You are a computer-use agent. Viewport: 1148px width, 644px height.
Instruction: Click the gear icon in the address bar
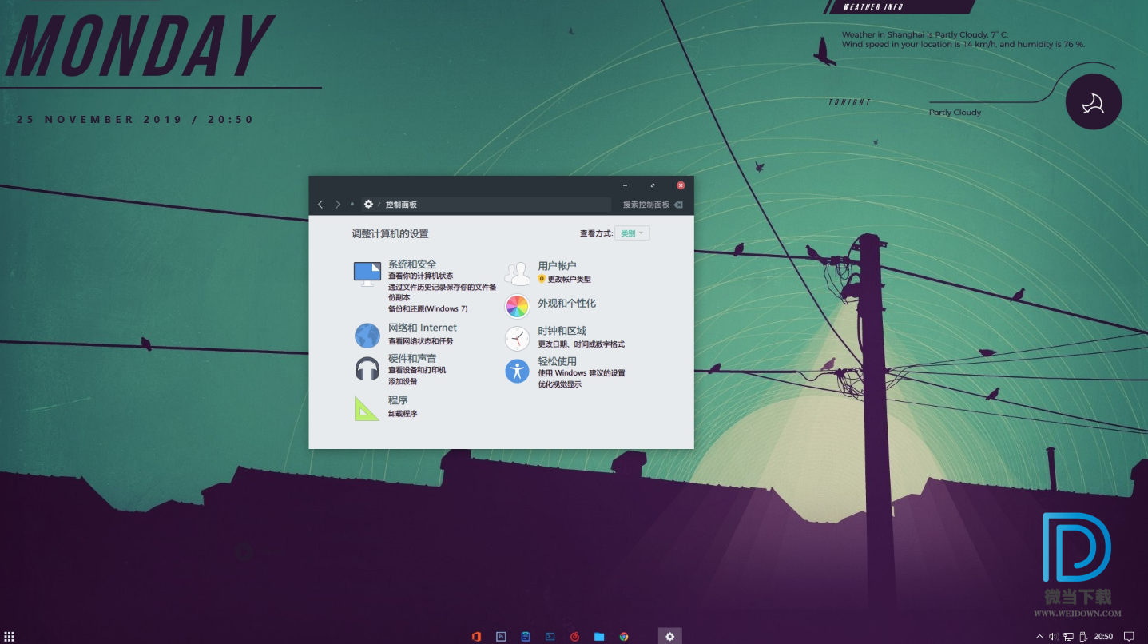[368, 205]
